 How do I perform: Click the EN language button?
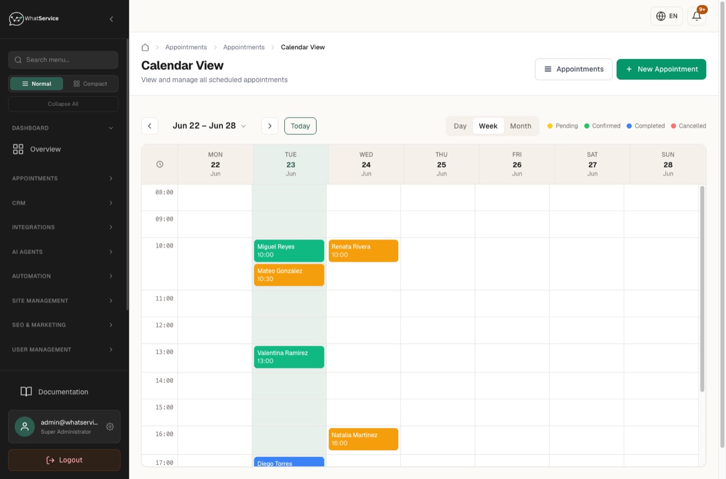coord(667,16)
